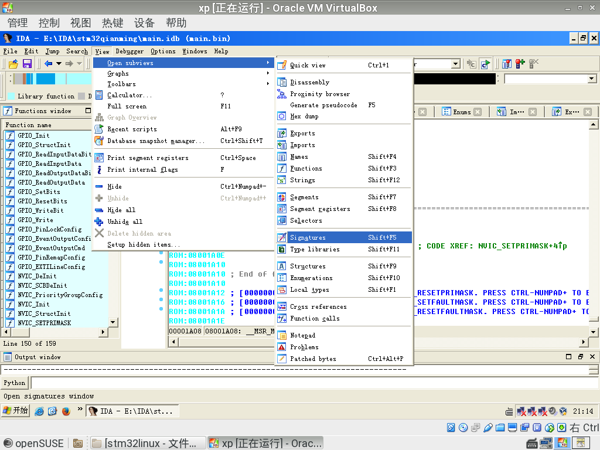Image resolution: width=600 pixels, height=450 pixels.
Task: Click the Library function color legend swatch
Action: click(11, 96)
